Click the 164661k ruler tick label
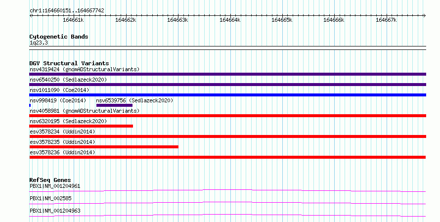440x222 pixels. (73, 20)
